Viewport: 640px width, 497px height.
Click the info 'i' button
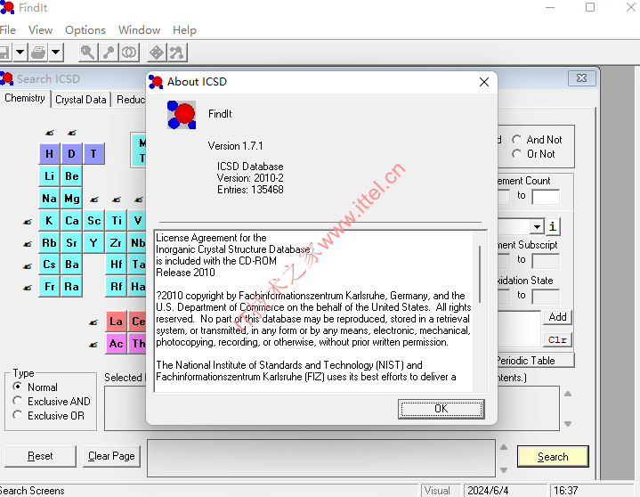coord(552,226)
